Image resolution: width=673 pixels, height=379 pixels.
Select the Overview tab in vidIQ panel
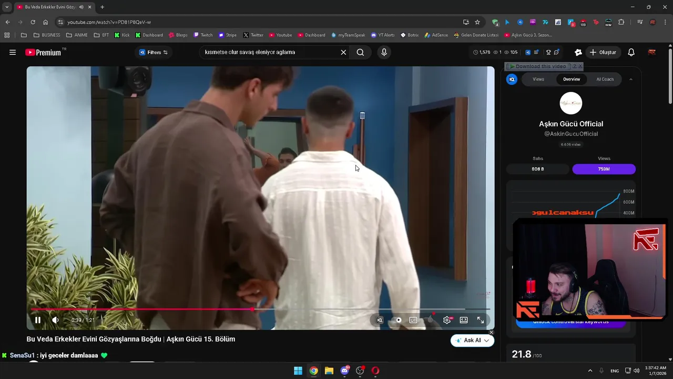[x=572, y=79]
